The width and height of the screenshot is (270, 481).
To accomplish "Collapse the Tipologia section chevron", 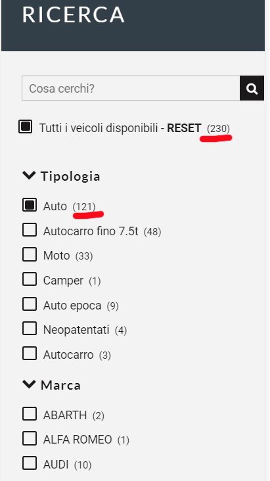I will pyautogui.click(x=29, y=175).
